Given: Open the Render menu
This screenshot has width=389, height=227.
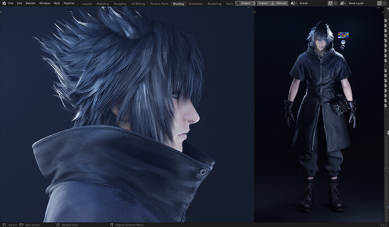Looking at the screenshot, I should tap(31, 3).
